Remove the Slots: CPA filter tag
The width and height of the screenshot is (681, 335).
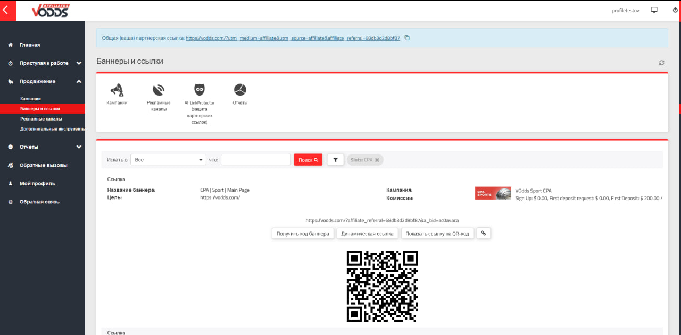click(377, 159)
